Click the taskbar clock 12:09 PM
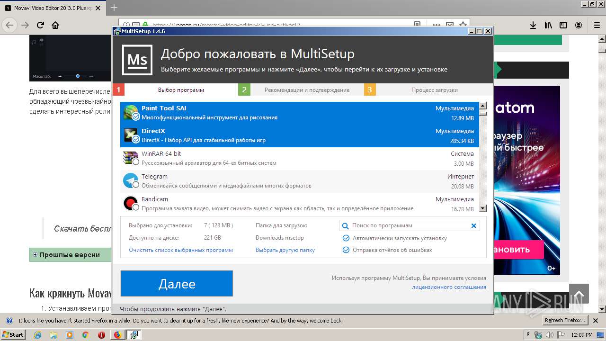This screenshot has height=341, width=606. (583, 335)
